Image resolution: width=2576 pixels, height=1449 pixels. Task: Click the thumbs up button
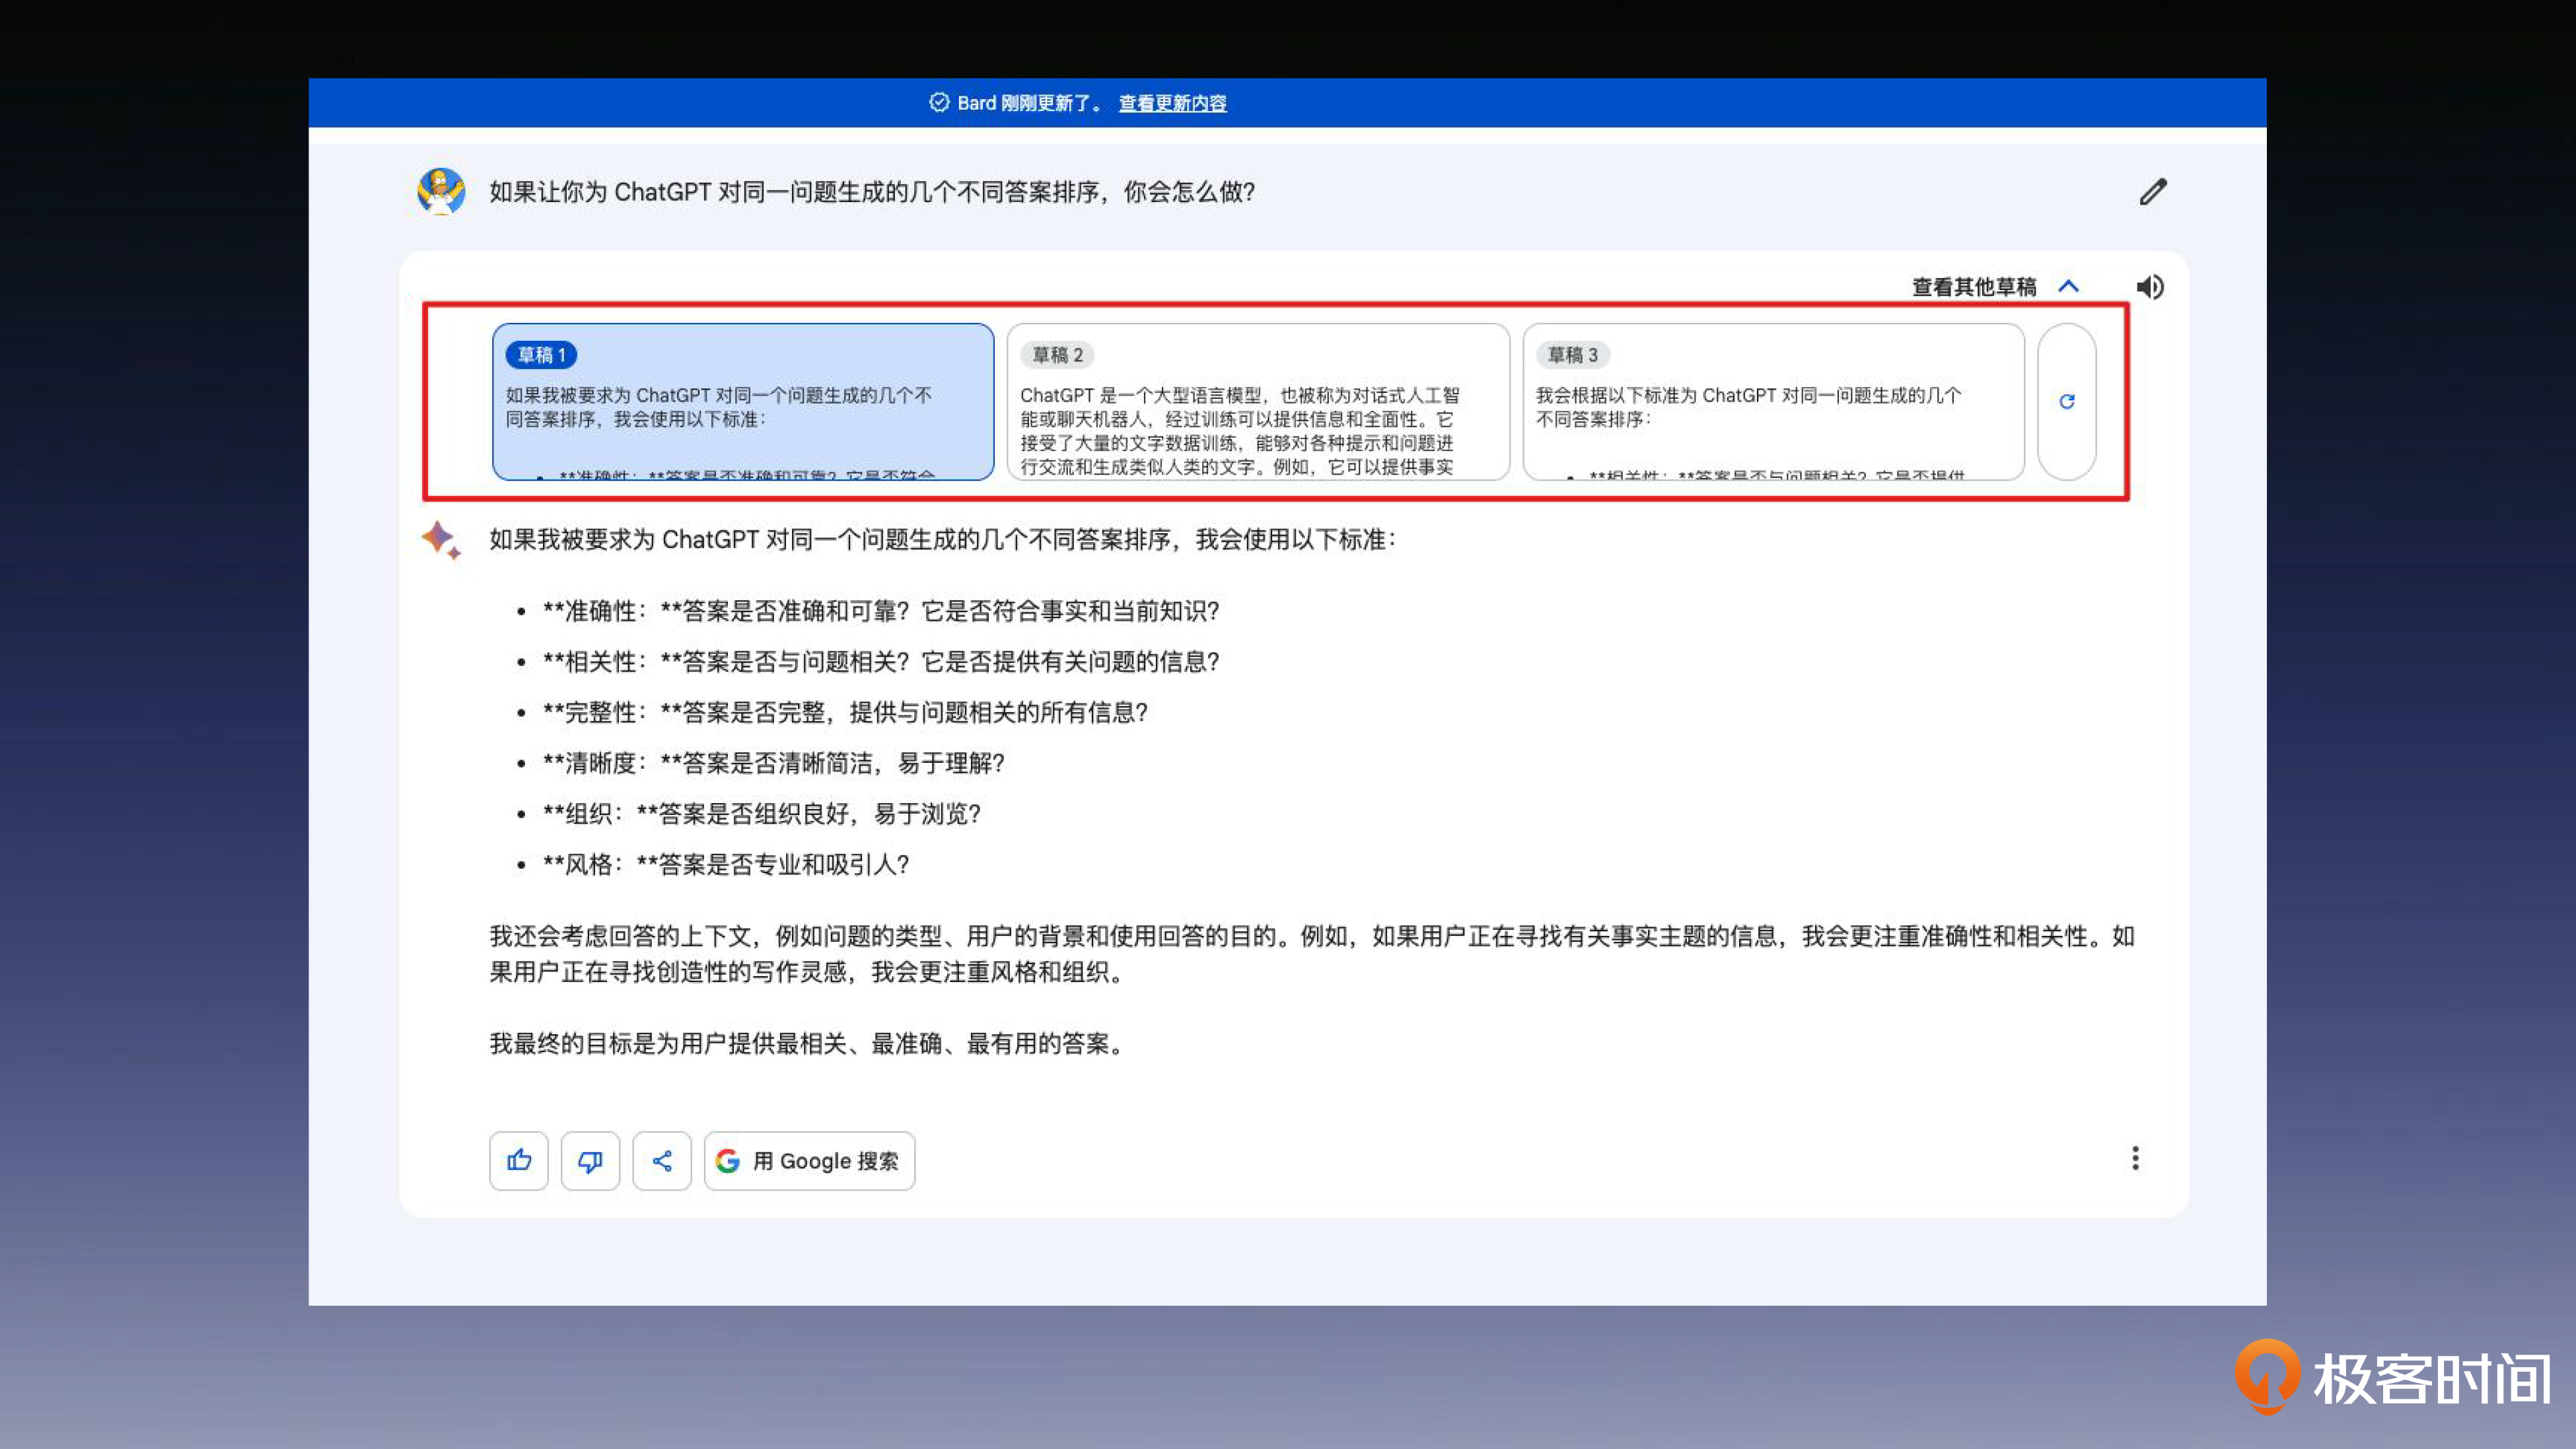[518, 1160]
